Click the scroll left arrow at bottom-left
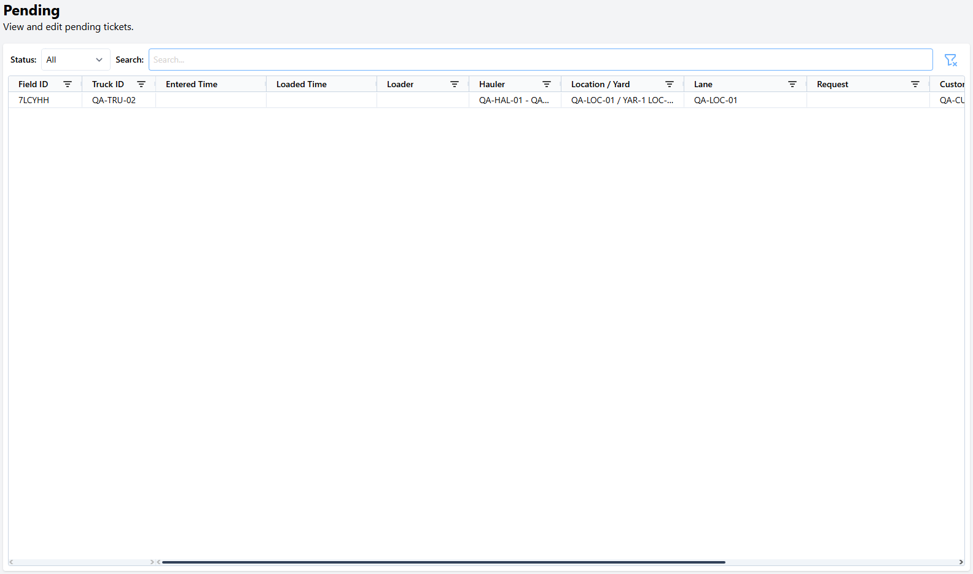This screenshot has width=973, height=574. (x=12, y=562)
